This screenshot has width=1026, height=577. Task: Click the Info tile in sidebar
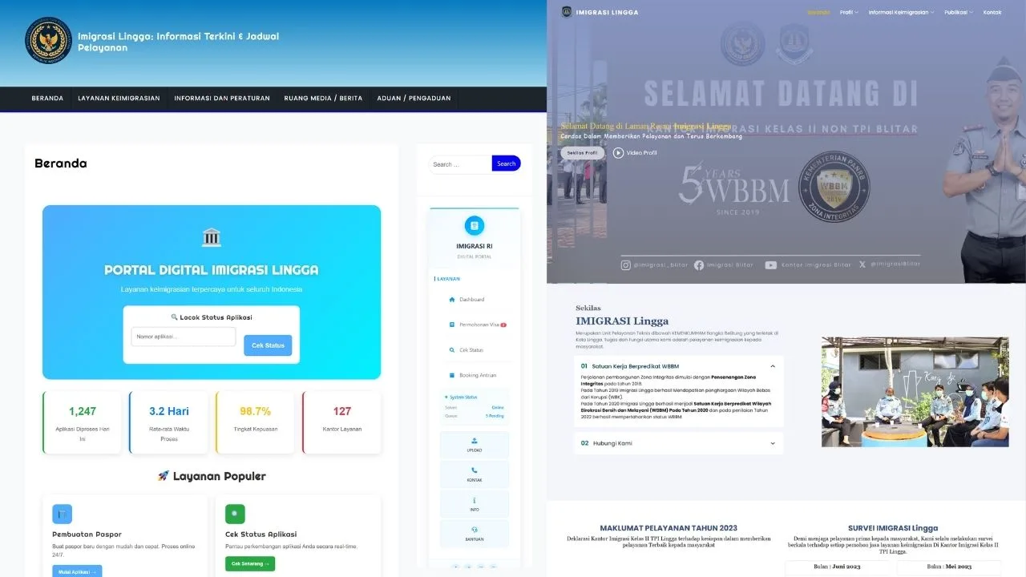(475, 504)
